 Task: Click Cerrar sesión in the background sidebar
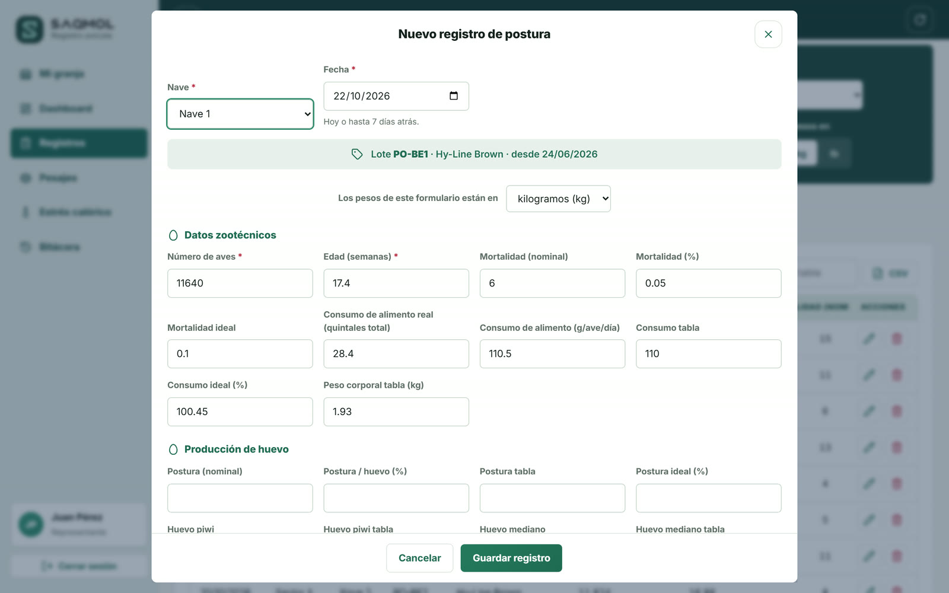pyautogui.click(x=79, y=566)
